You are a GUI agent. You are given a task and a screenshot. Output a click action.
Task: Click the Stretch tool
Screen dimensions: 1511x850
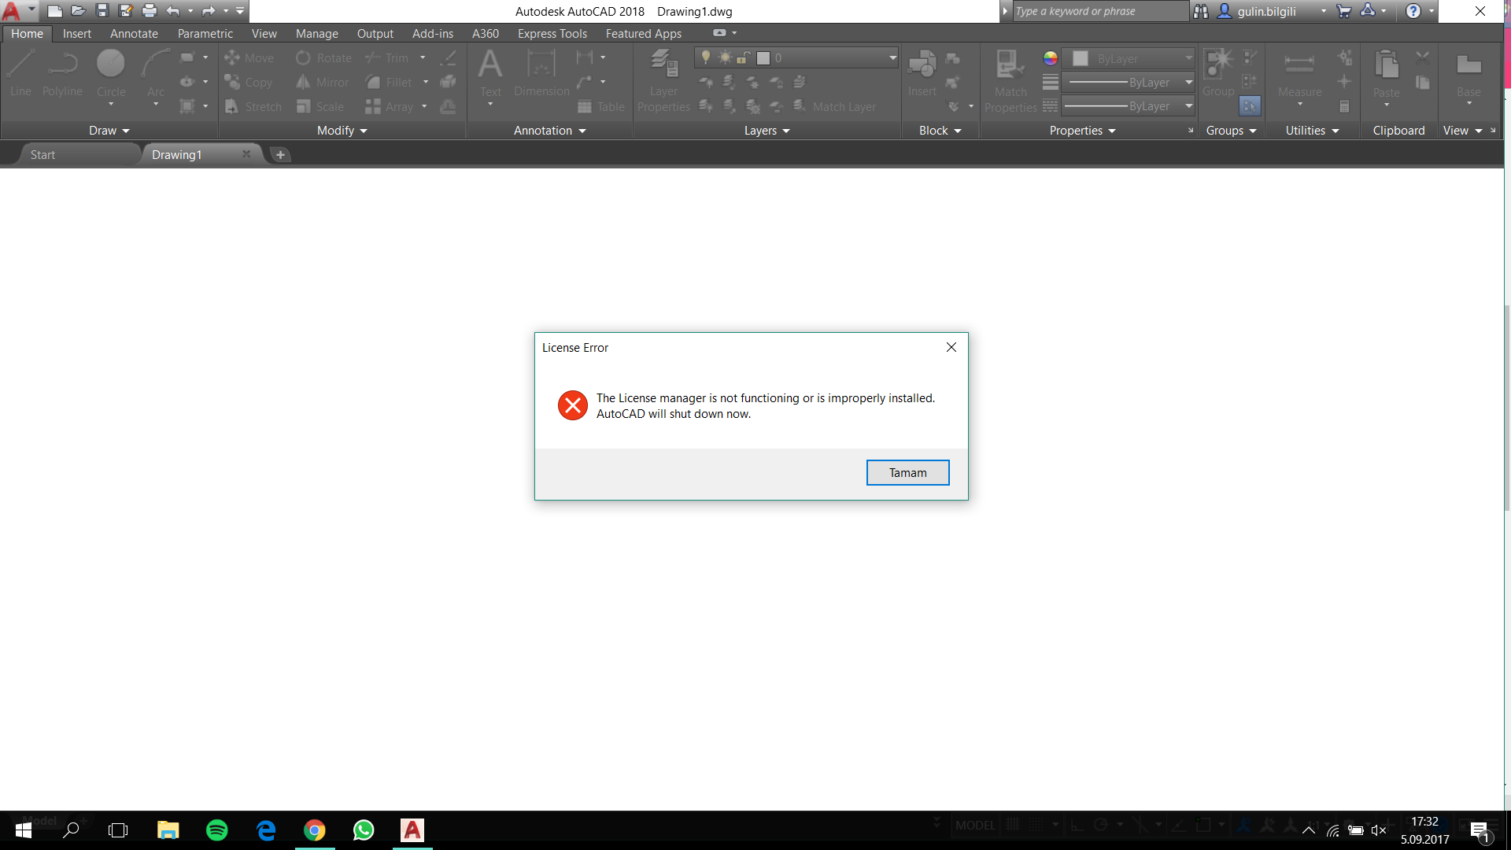click(253, 107)
